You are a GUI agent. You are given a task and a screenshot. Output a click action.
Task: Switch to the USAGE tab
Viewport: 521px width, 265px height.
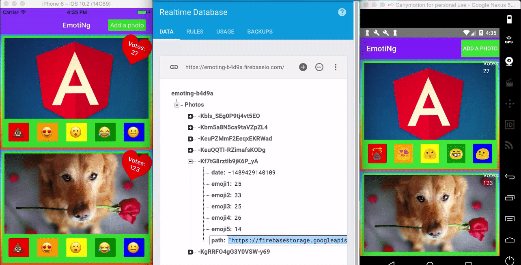pyautogui.click(x=225, y=32)
